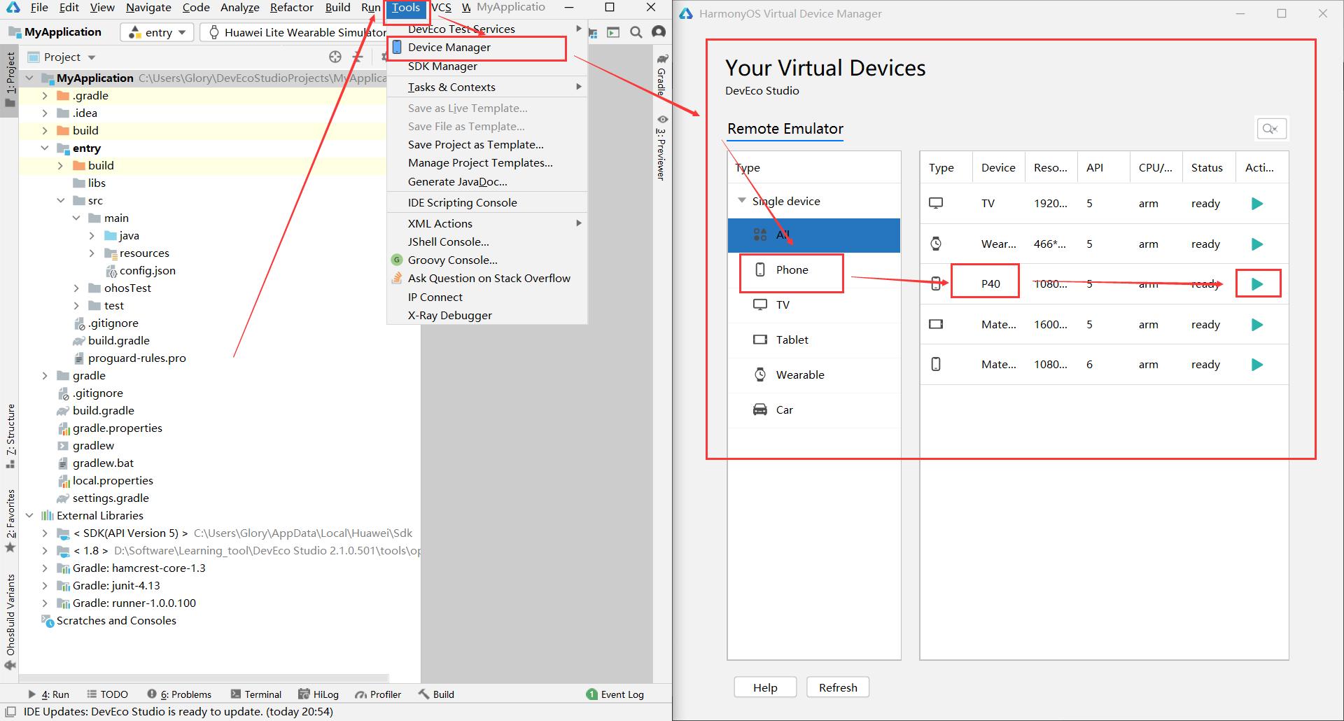This screenshot has height=721, width=1344.
Task: Collapse the entry module folder
Action: [x=45, y=148]
